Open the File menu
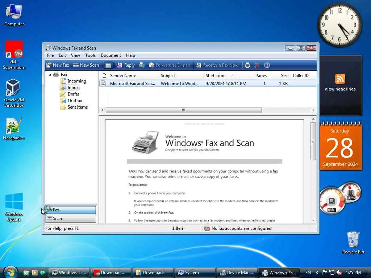This screenshot has width=371, height=278. (x=50, y=55)
